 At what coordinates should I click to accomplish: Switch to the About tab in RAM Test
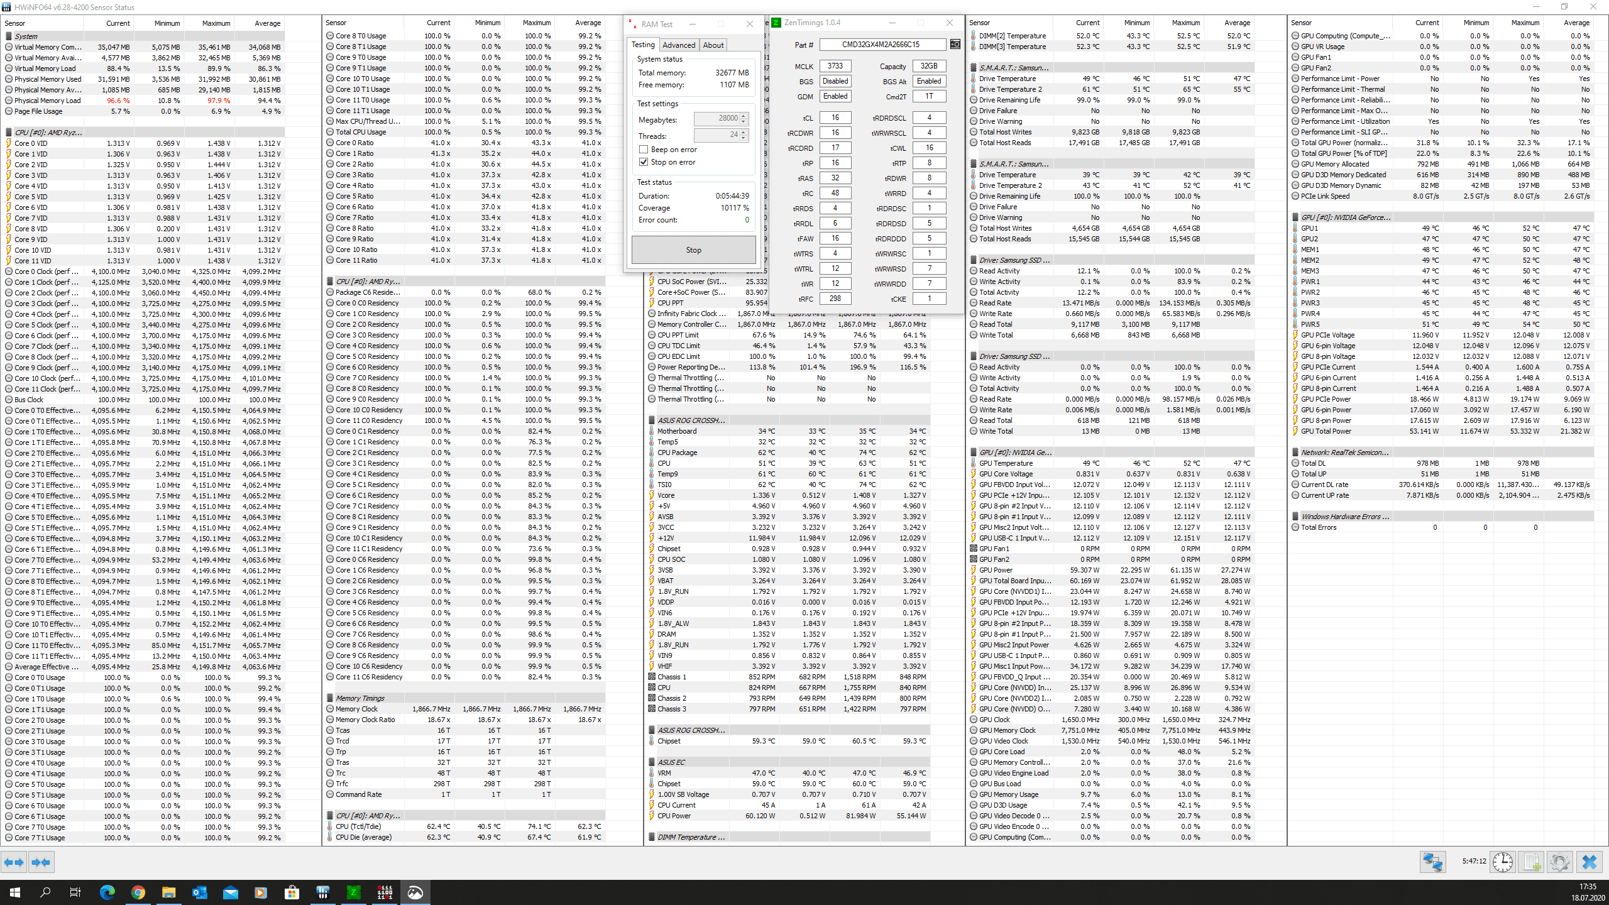(713, 45)
